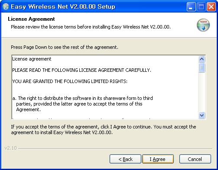
Task: Click paragraph a. about distributing the software
Action: (x=82, y=104)
